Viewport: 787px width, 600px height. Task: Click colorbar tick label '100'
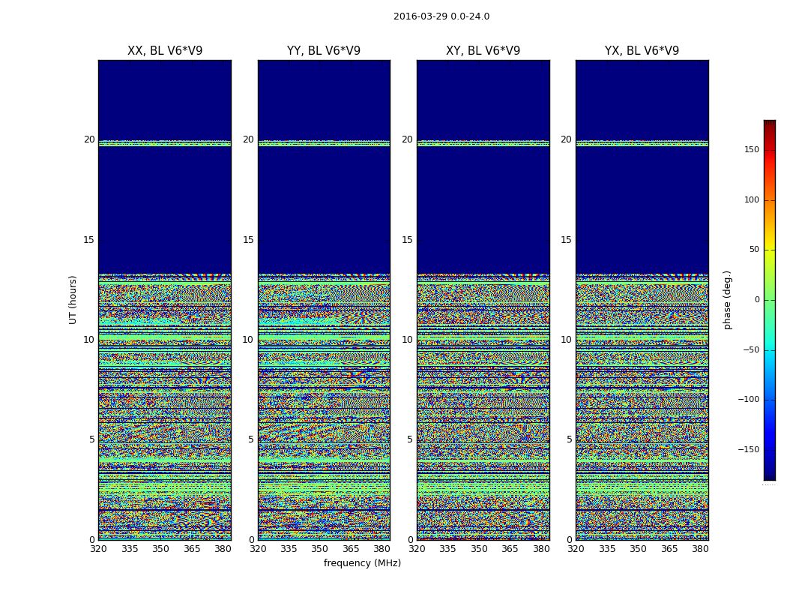752,199
